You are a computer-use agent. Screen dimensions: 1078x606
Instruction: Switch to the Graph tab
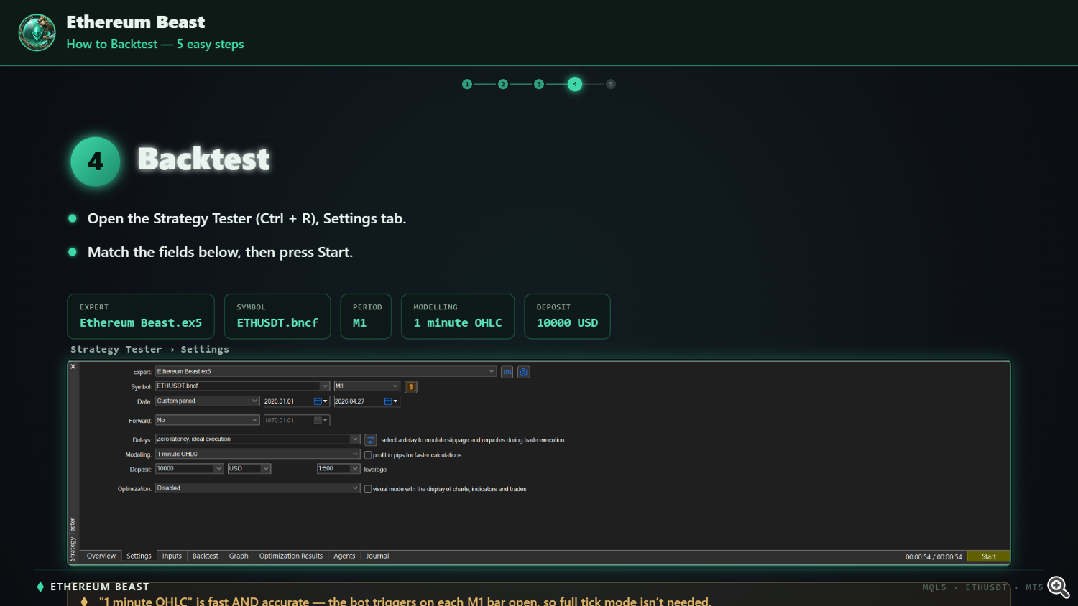[239, 556]
